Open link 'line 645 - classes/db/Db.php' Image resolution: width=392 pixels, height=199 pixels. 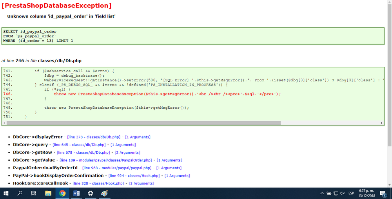click(x=79, y=145)
